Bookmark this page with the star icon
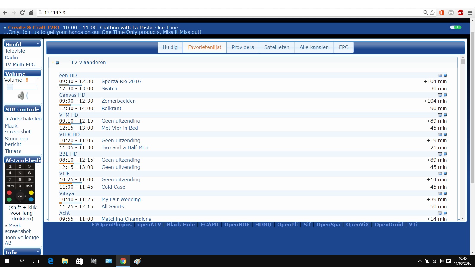The height and width of the screenshot is (267, 475). [432, 12]
